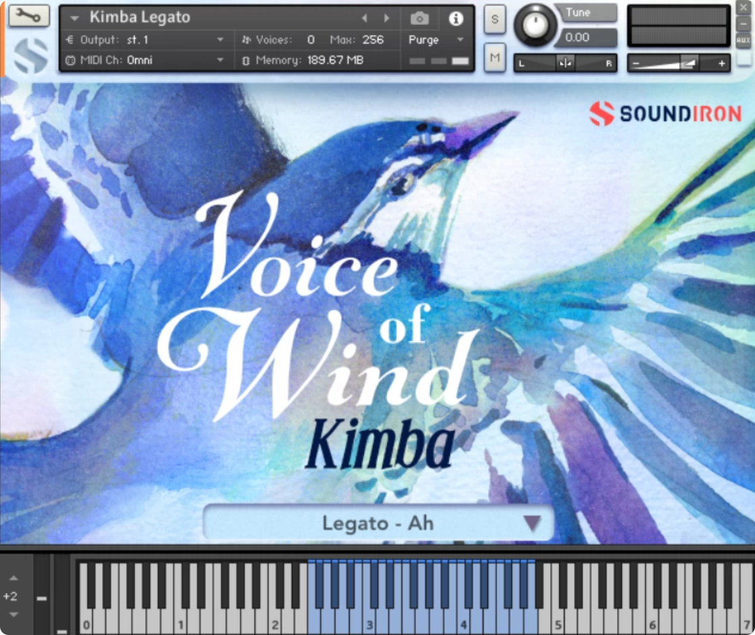
Task: Close the instrument with X button
Action: 744,7
